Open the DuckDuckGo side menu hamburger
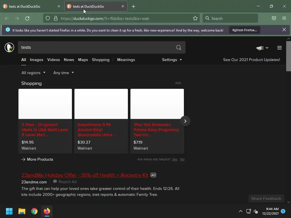 click(x=280, y=48)
